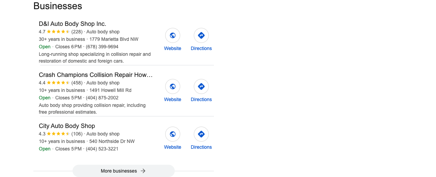Click the Directions label for D&I Auto Body

click(x=201, y=48)
